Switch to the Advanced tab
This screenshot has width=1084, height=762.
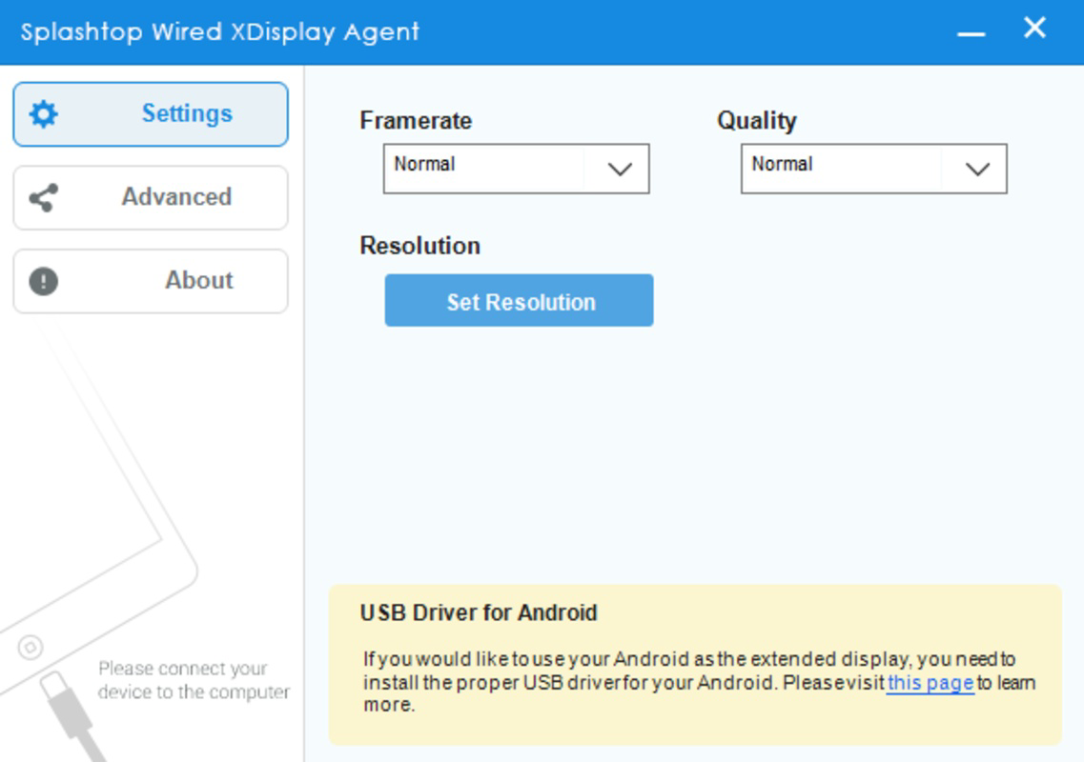pyautogui.click(x=150, y=196)
